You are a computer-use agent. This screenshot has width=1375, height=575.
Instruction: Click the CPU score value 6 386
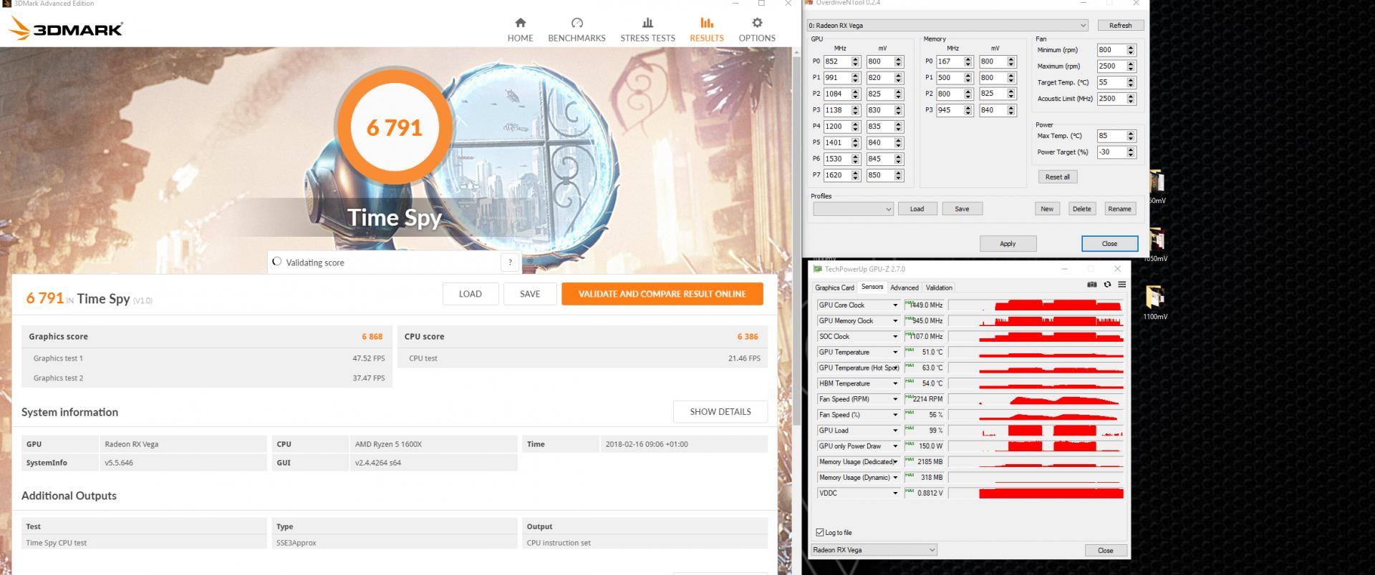click(x=748, y=337)
